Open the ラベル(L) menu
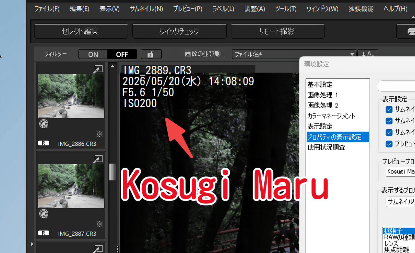This screenshot has width=415, height=253. (x=223, y=9)
